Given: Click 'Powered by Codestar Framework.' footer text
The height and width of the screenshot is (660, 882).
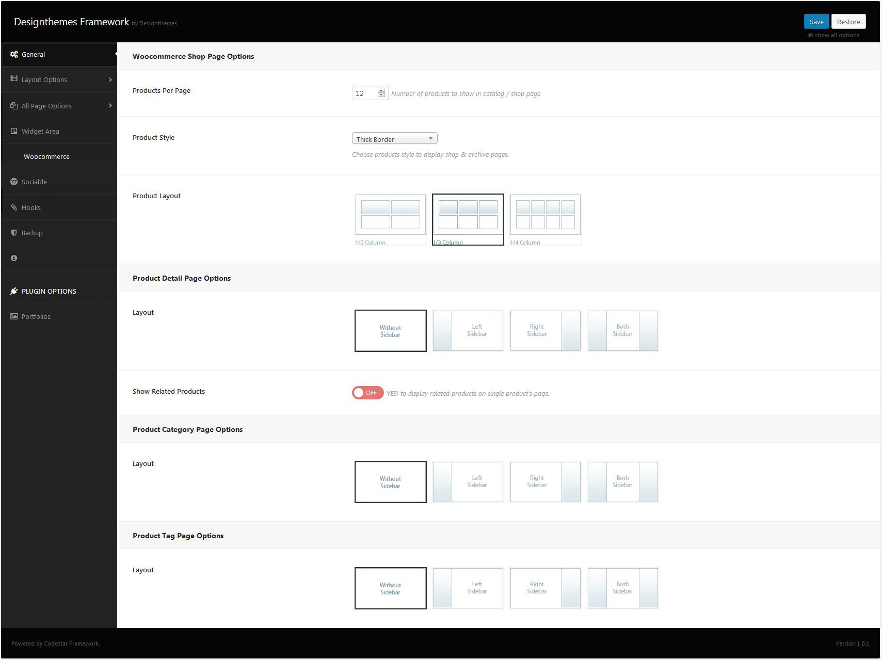Looking at the screenshot, I should [56, 643].
